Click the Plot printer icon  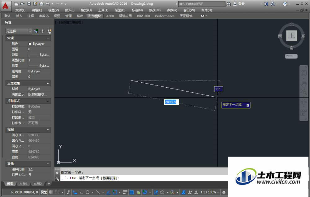click(41, 4)
